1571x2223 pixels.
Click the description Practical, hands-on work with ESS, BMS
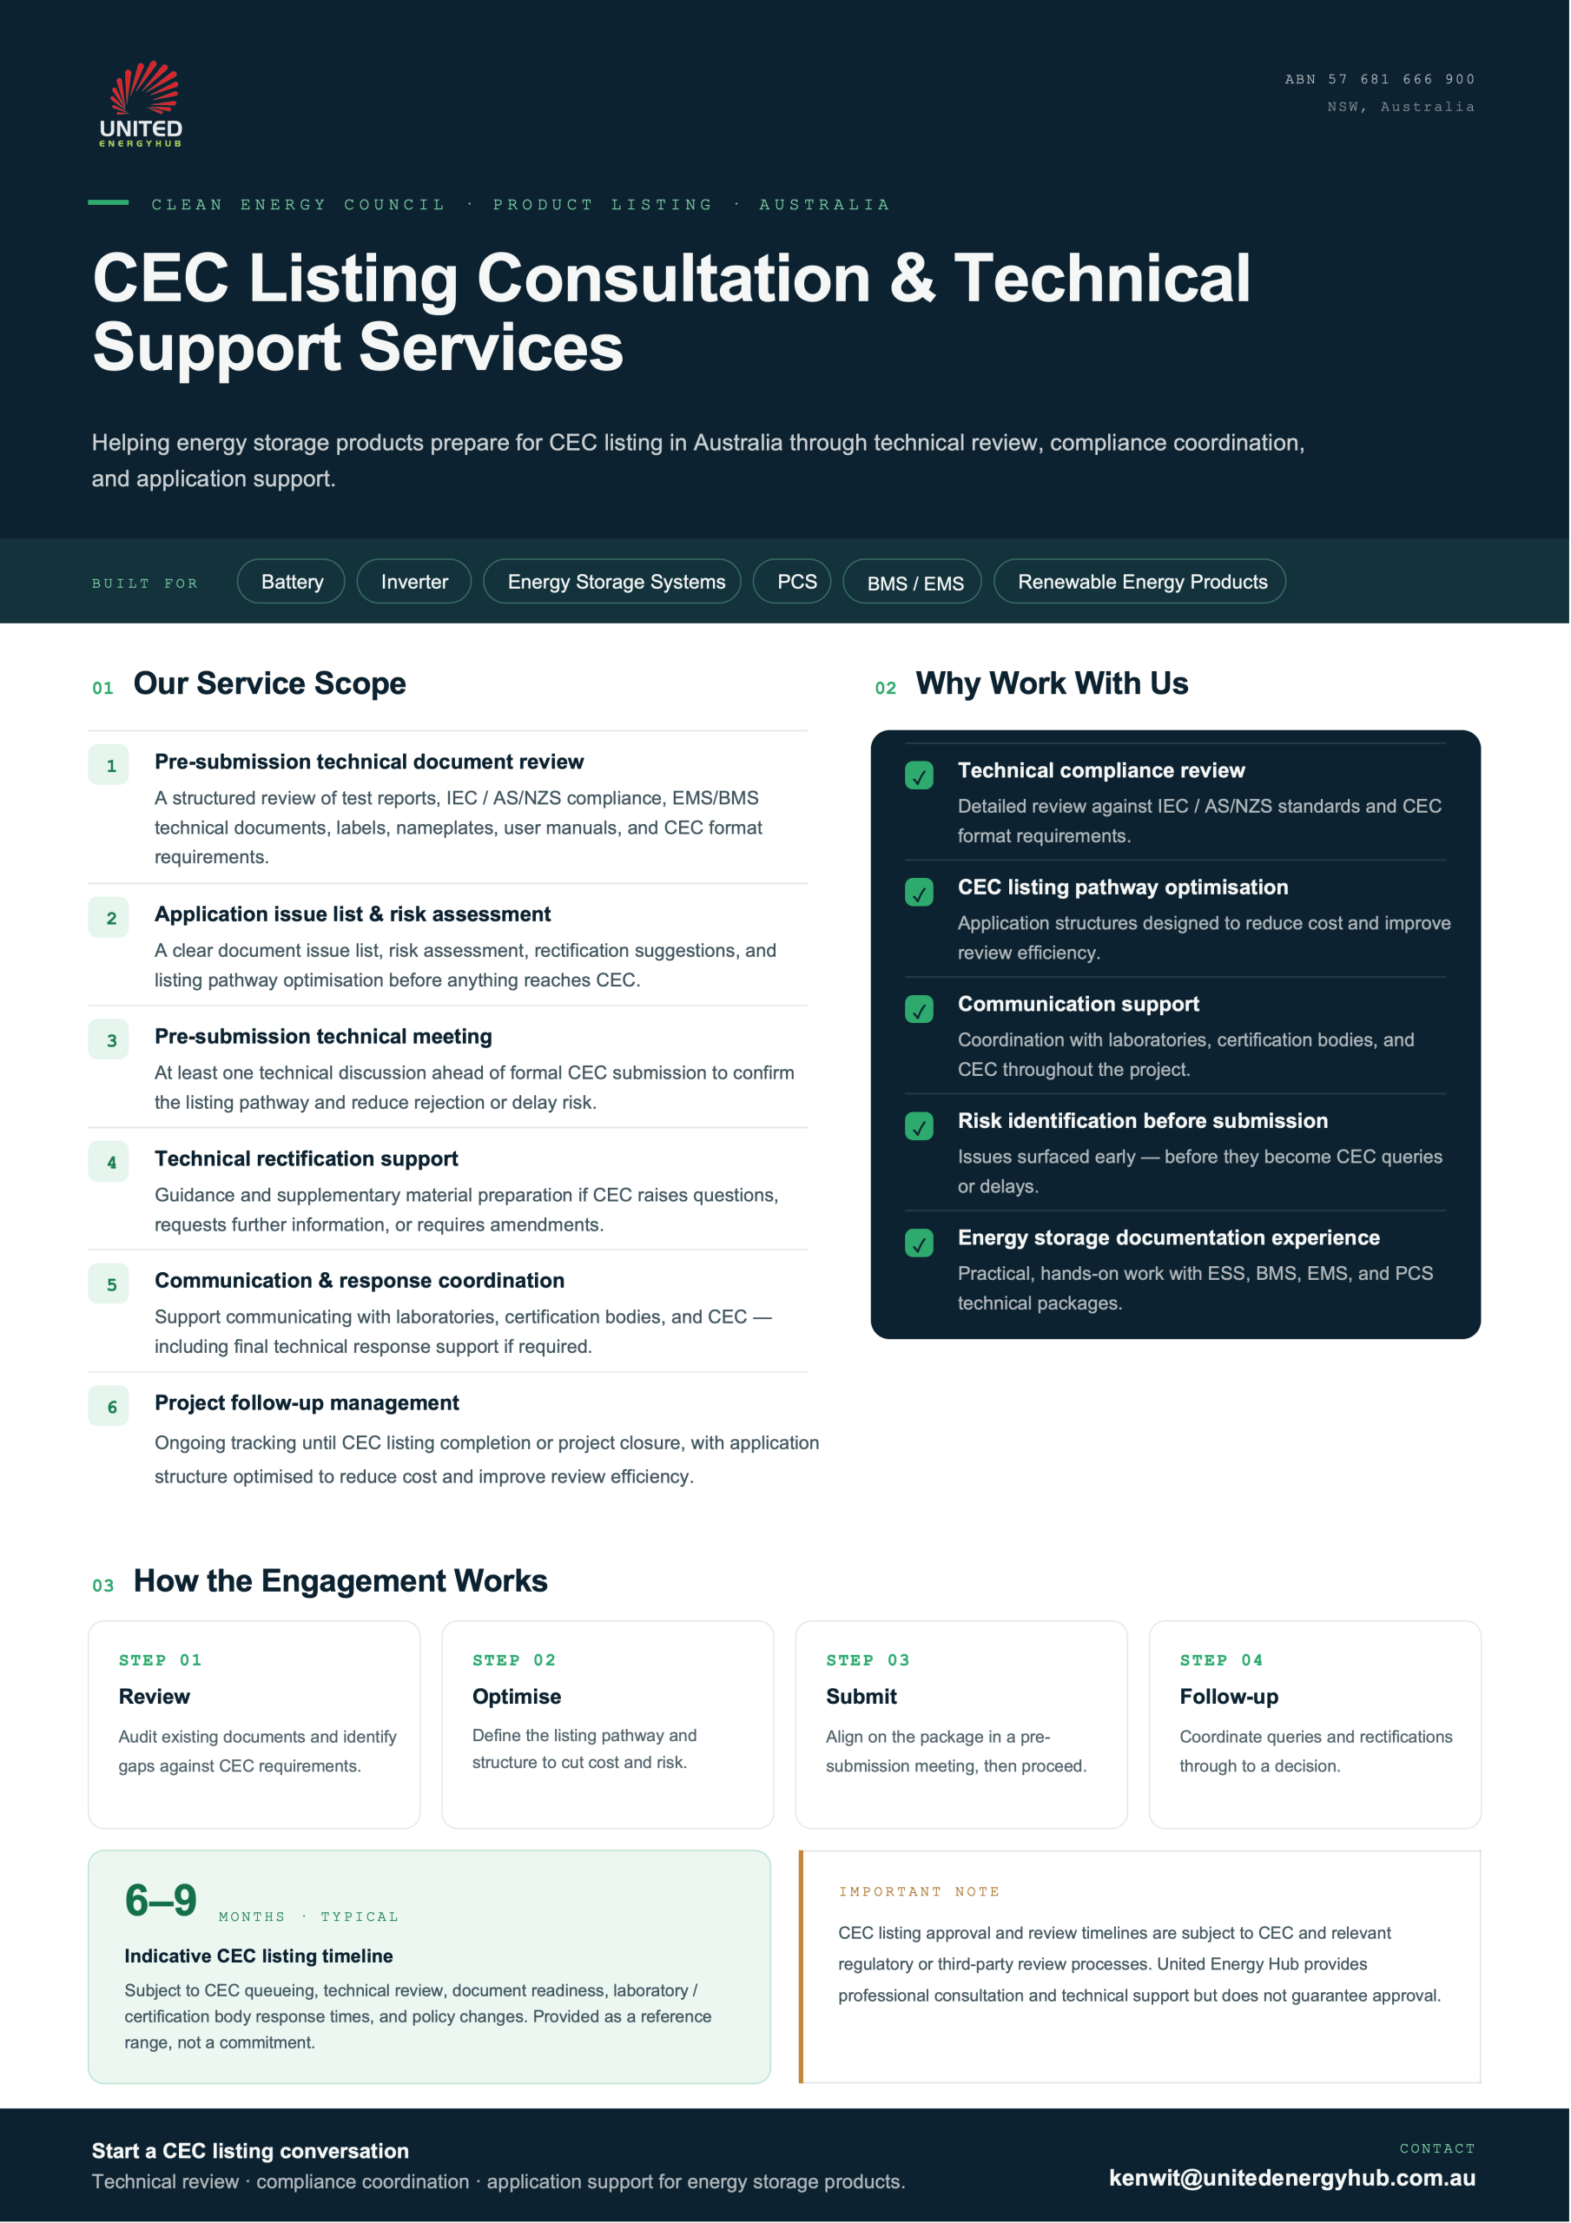(x=1195, y=1288)
